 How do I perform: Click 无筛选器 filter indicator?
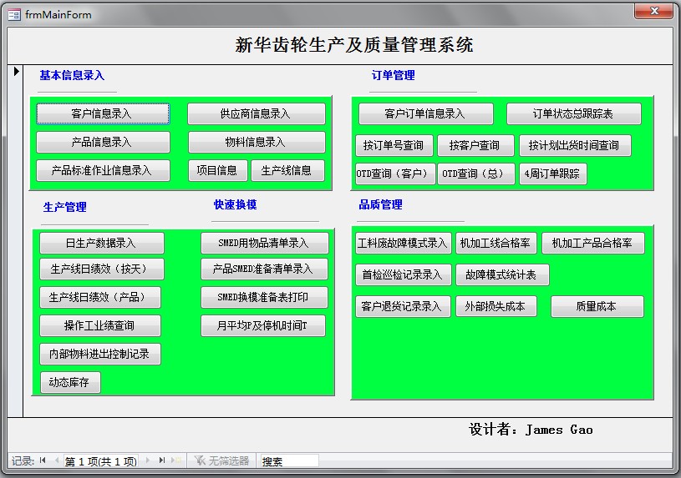point(222,460)
